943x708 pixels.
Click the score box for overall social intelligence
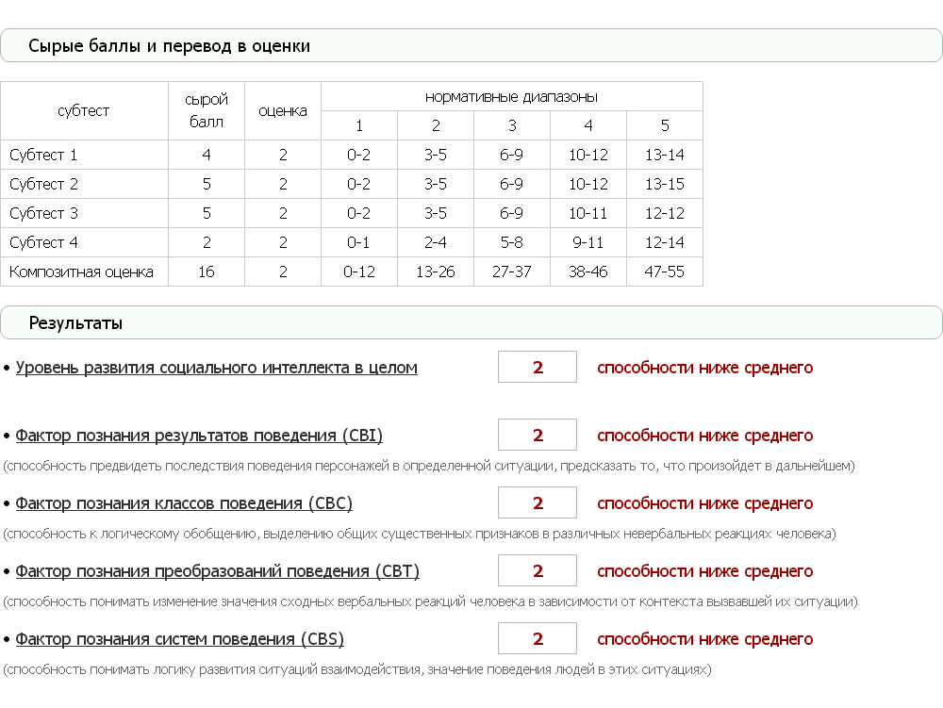538,368
